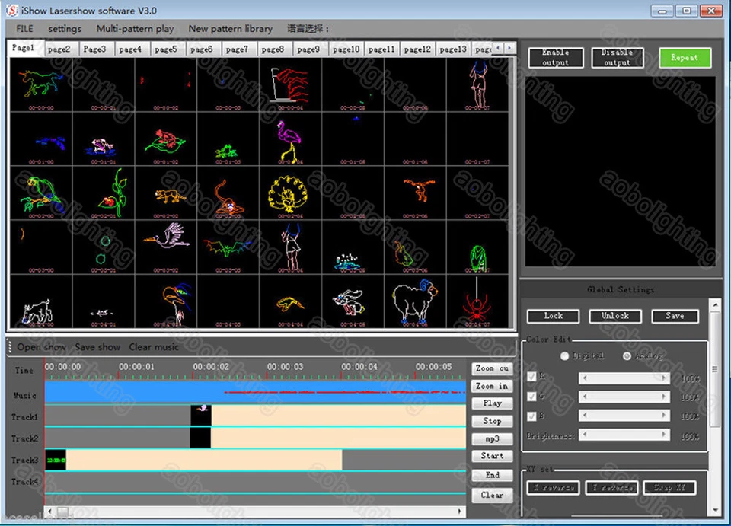Adjust the Brightness slider
The width and height of the screenshot is (731, 526).
point(624,434)
